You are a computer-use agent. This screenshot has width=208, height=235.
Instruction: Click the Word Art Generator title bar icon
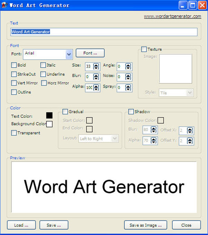pos(5,5)
